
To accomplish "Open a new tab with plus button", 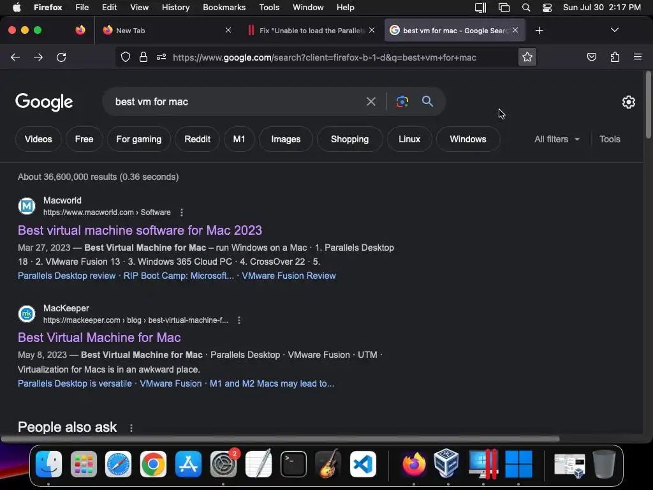I will (539, 31).
